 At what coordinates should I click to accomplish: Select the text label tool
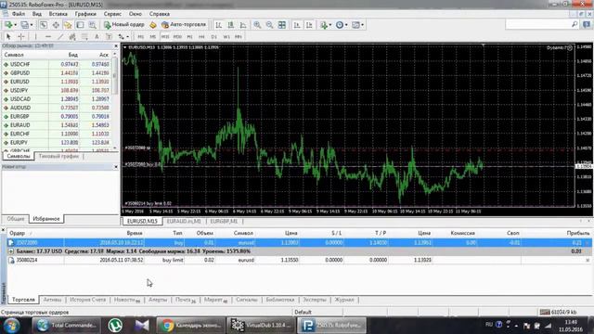(x=109, y=37)
